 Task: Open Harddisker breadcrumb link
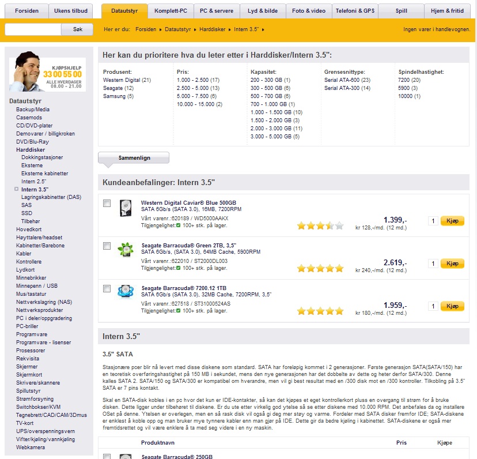pos(213,29)
